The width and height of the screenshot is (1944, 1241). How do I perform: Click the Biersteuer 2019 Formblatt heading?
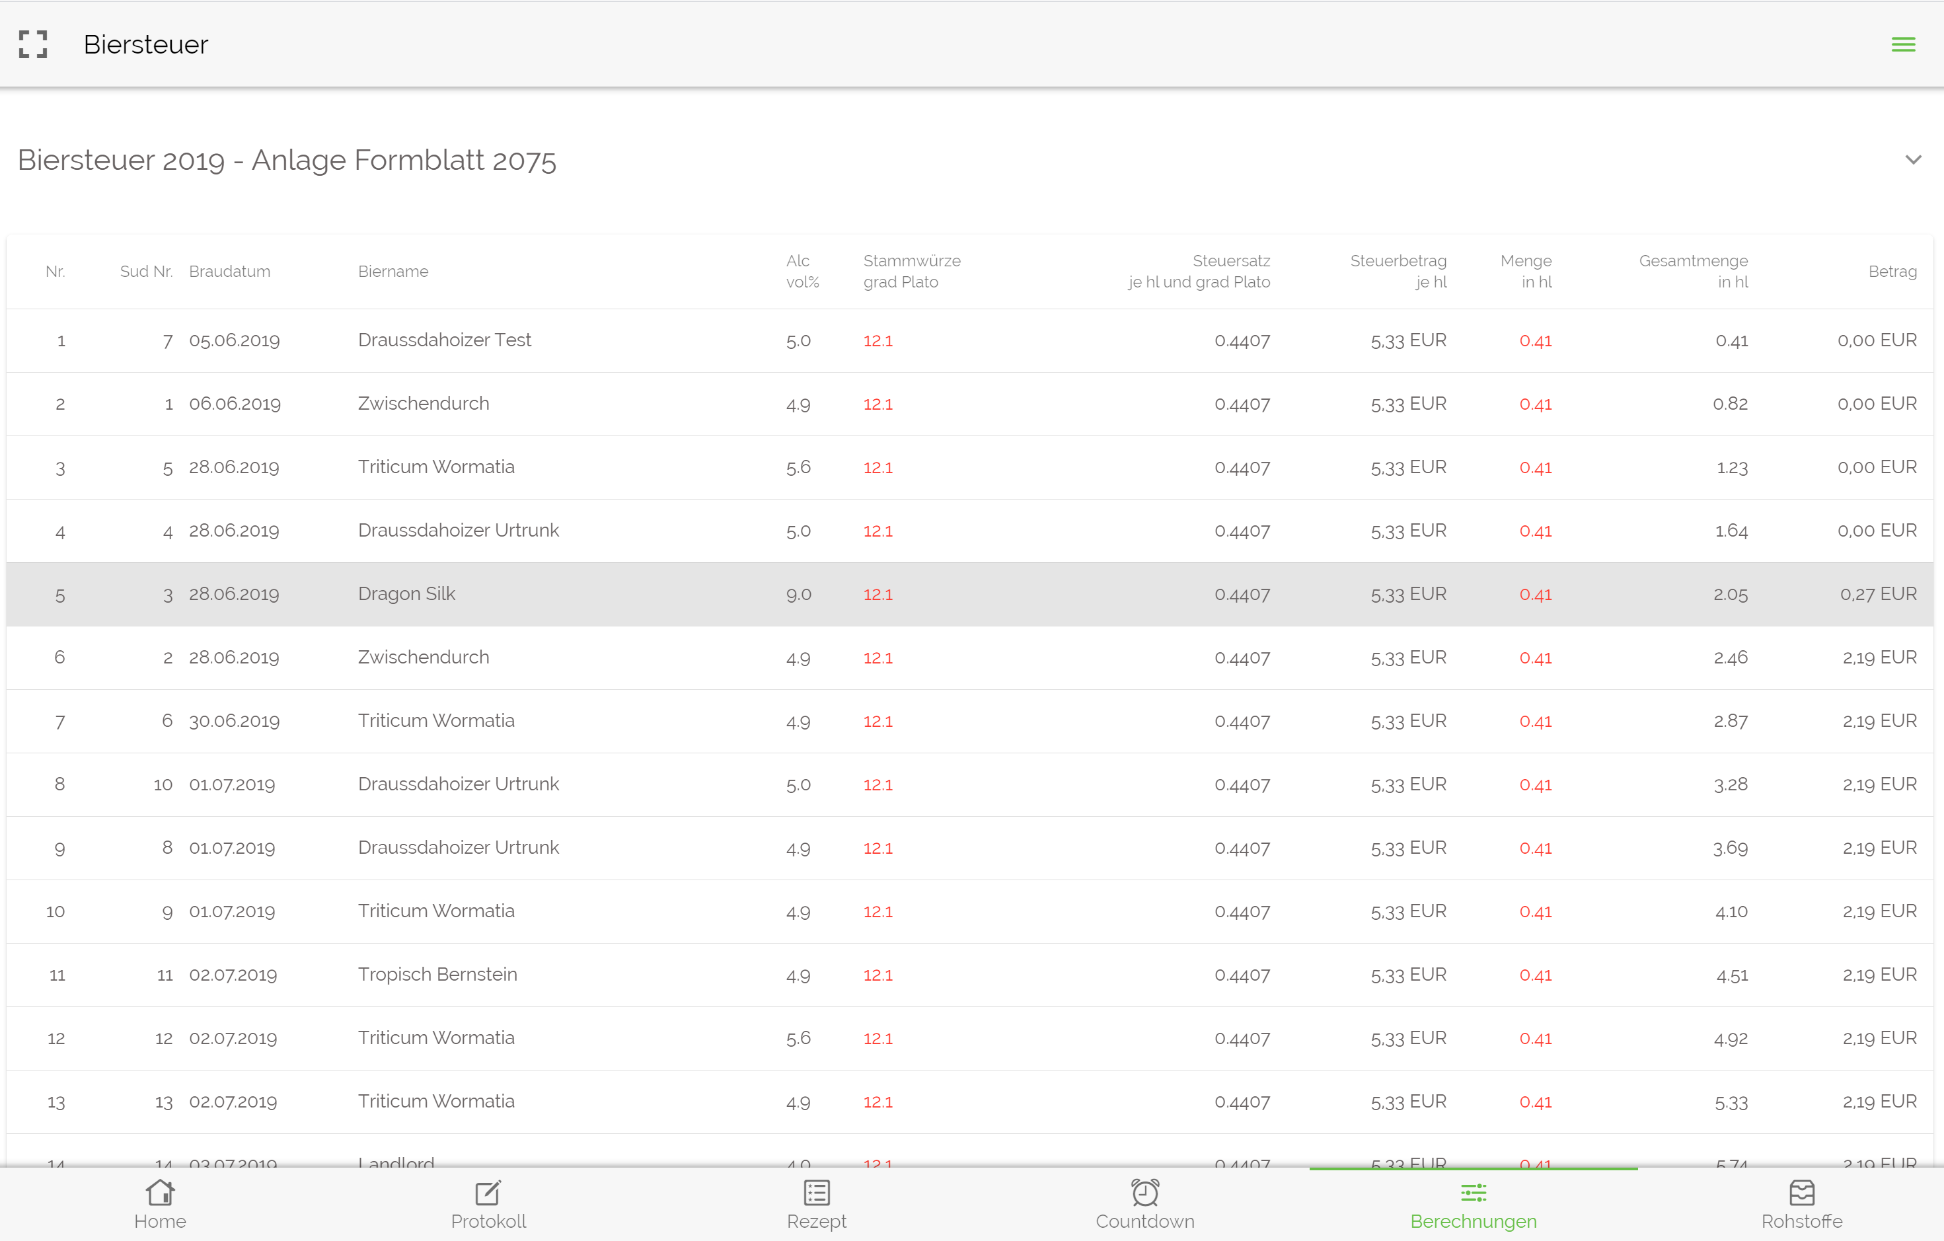point(287,160)
